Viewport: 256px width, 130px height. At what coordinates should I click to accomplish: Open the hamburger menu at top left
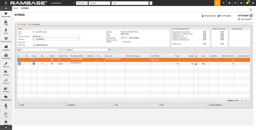[6, 3]
